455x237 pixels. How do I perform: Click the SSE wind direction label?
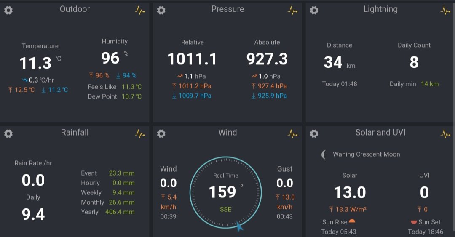coord(226,210)
